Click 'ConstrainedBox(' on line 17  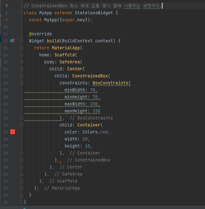(x=91, y=76)
